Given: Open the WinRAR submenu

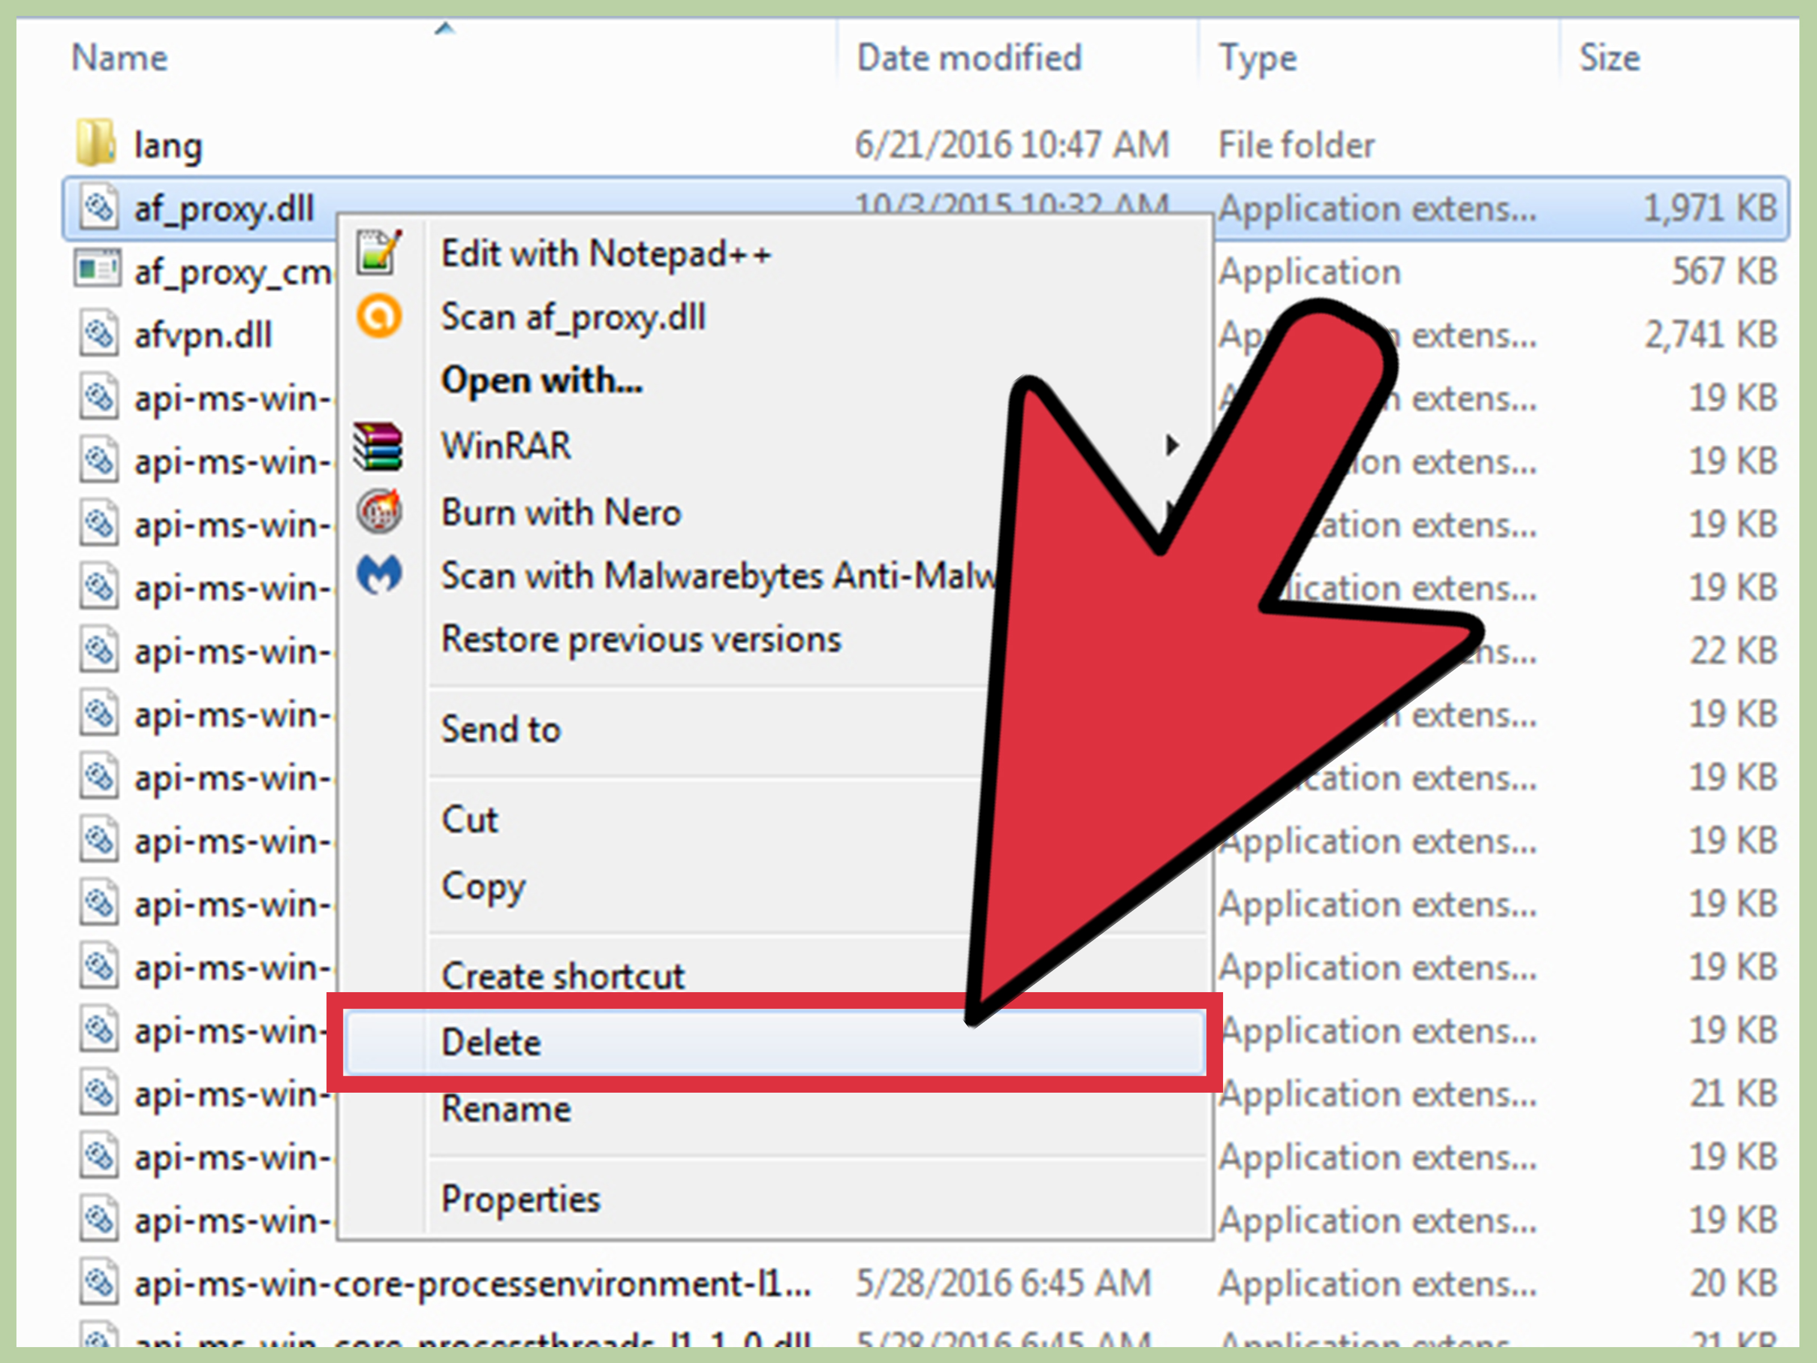Looking at the screenshot, I should click(x=774, y=445).
